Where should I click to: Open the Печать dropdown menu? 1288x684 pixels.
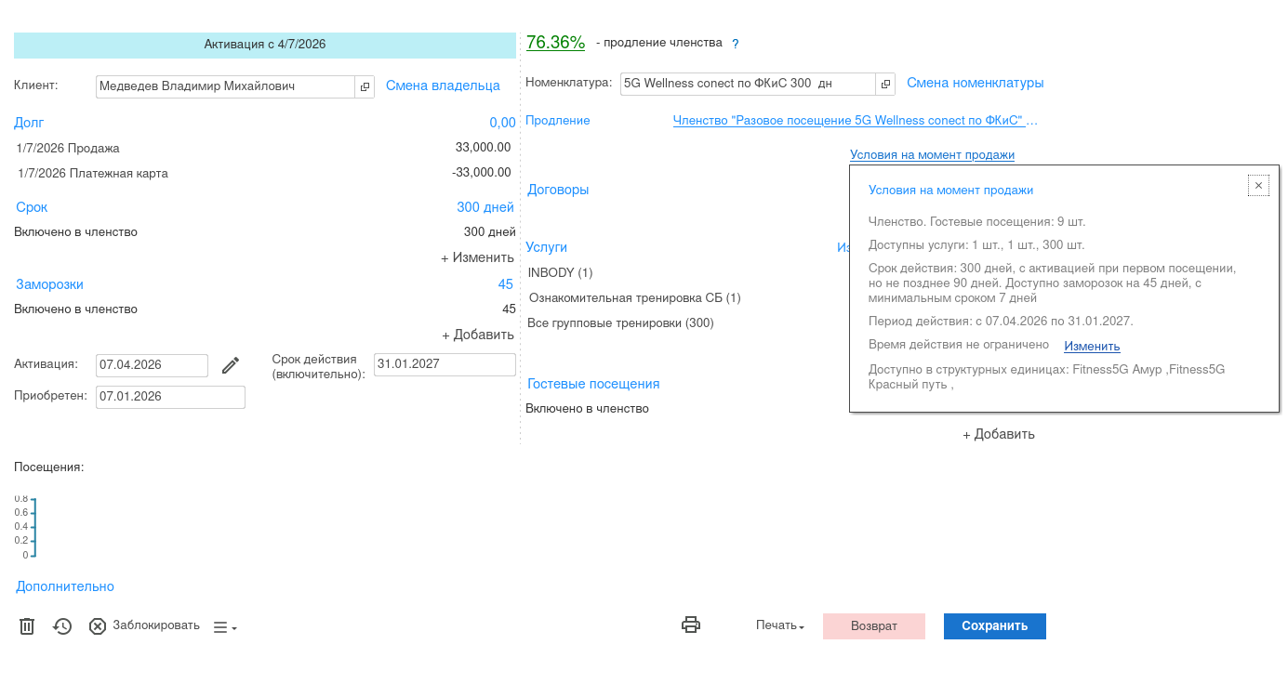click(779, 626)
